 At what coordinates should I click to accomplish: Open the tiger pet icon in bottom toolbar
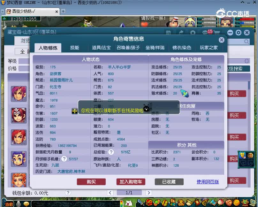click(181, 203)
